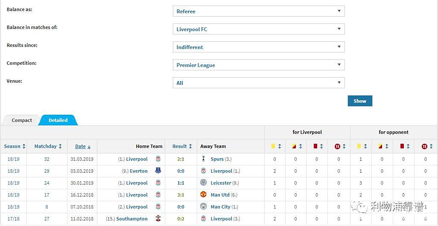
Task: Sort table by Date column header
Action: [x=83, y=146]
